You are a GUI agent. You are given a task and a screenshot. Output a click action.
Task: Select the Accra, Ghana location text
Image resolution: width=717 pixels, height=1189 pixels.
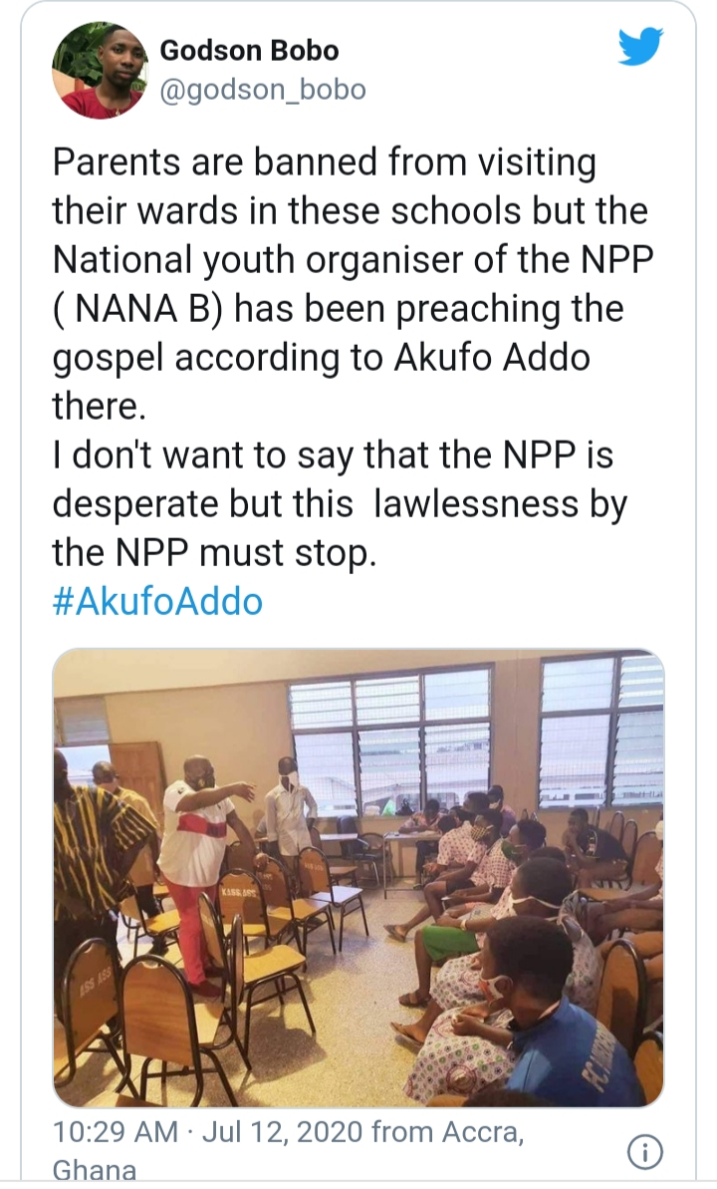point(458,1132)
